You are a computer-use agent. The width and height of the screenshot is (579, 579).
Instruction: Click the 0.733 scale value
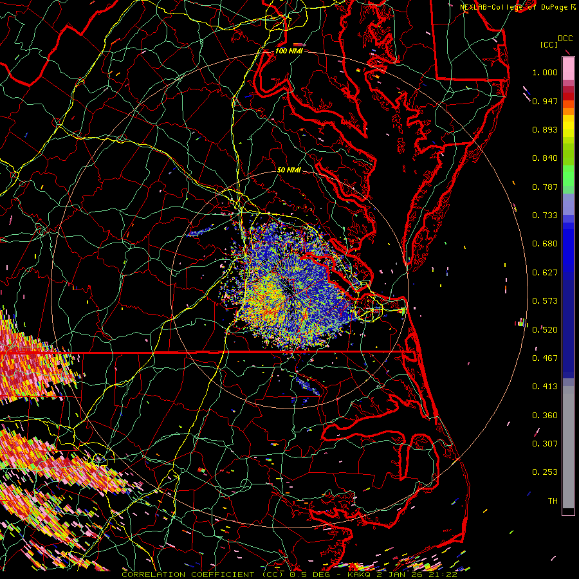tap(545, 216)
